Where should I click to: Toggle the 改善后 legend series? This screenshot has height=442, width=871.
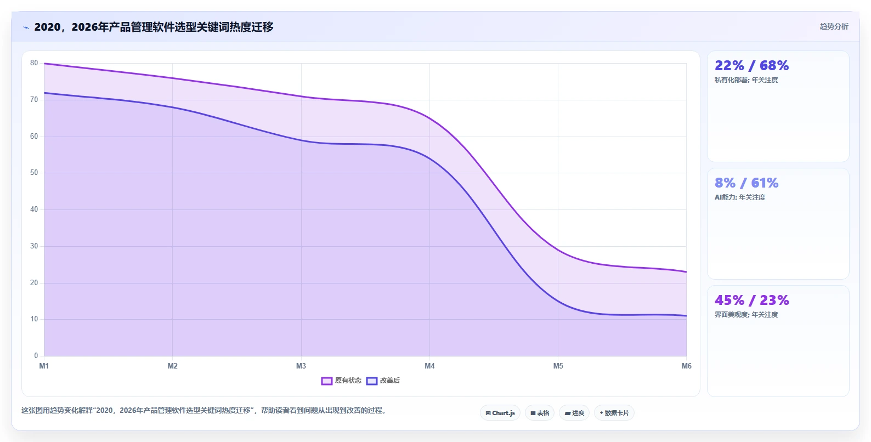click(383, 381)
